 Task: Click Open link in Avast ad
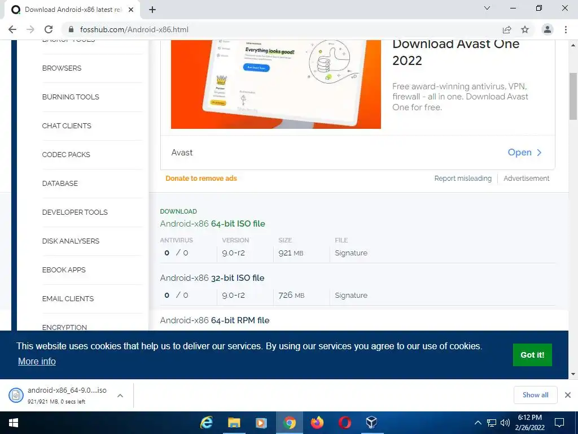[x=524, y=153]
